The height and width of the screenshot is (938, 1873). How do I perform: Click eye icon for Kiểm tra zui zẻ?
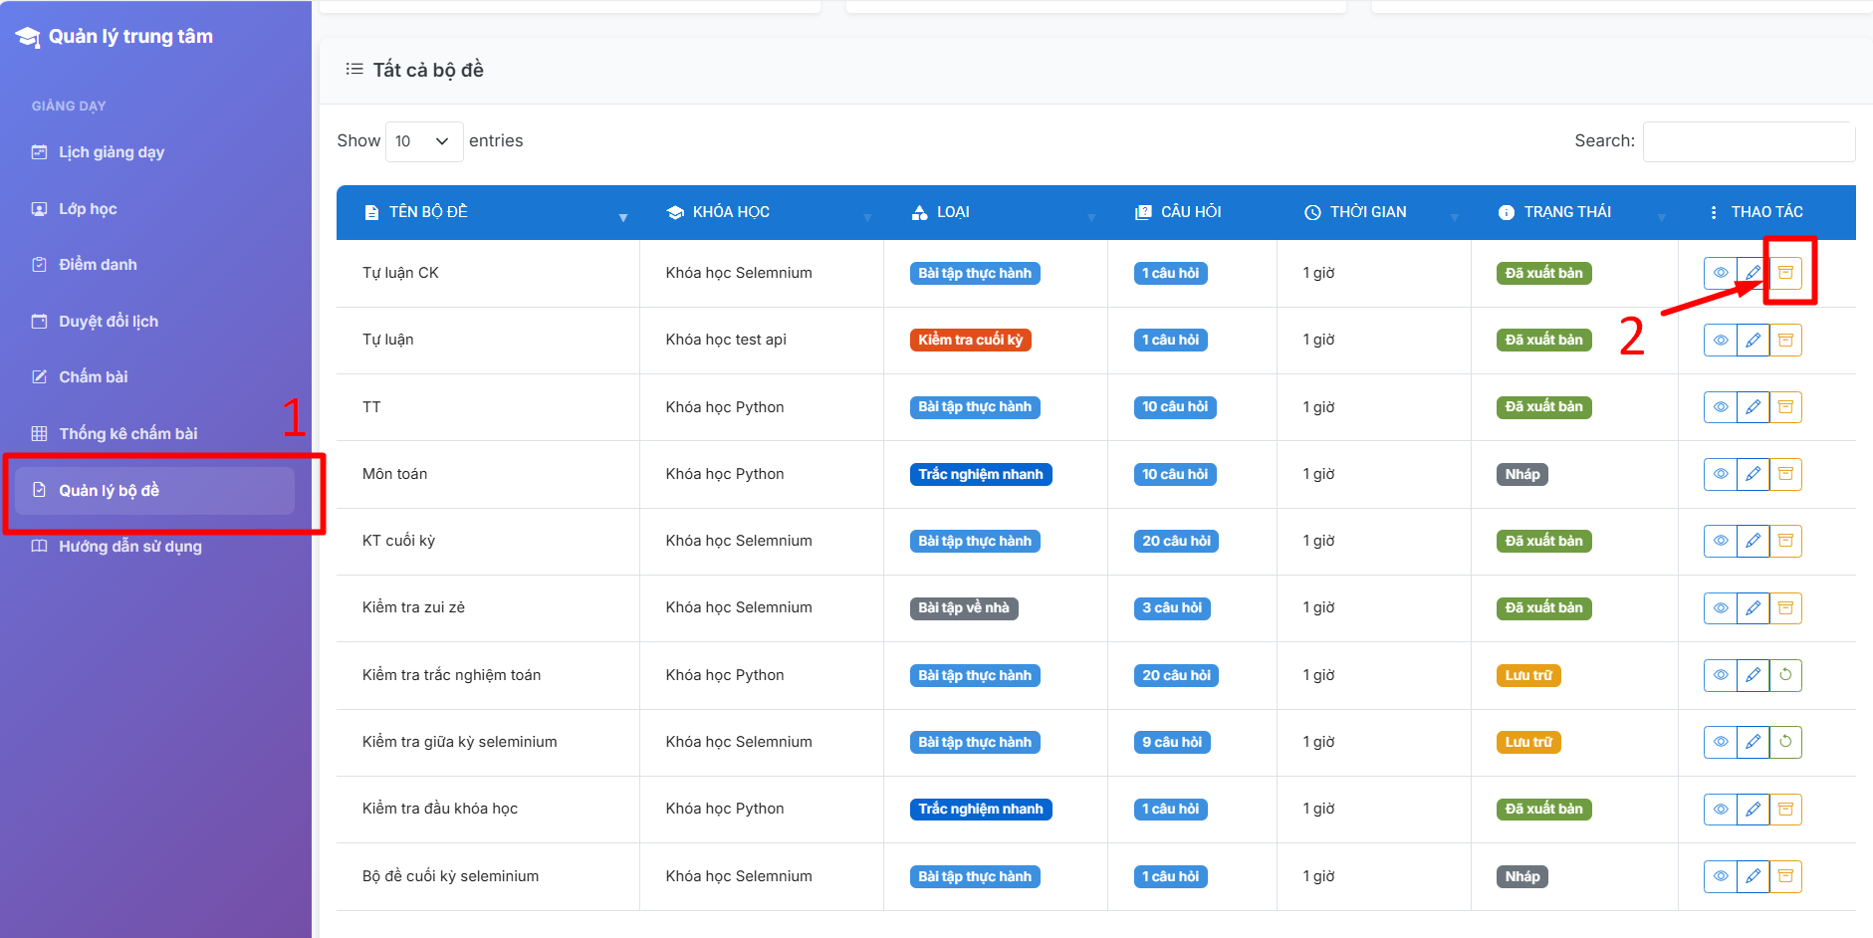point(1720,607)
